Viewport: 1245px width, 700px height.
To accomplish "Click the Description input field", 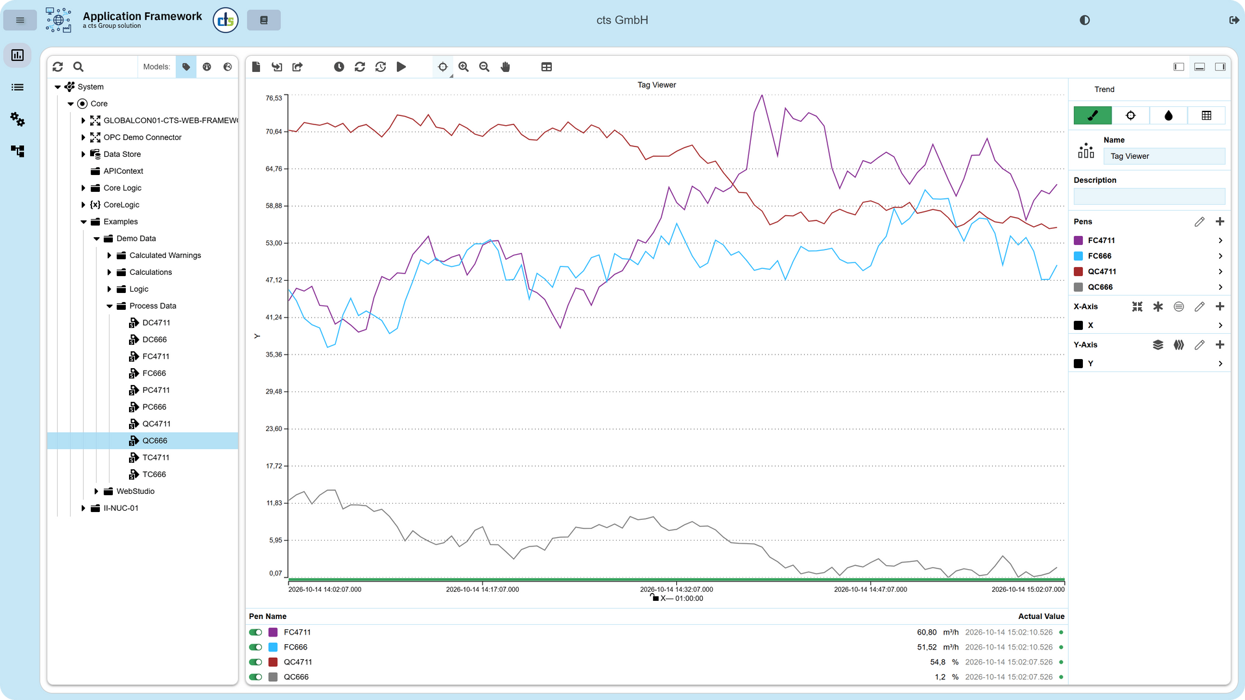I will [x=1149, y=196].
